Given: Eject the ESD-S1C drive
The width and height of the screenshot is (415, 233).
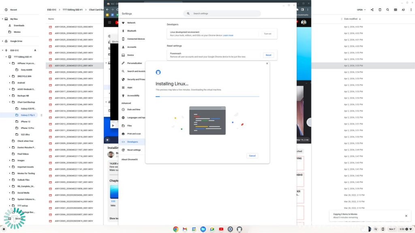Looking at the screenshot, I should pos(35,50).
